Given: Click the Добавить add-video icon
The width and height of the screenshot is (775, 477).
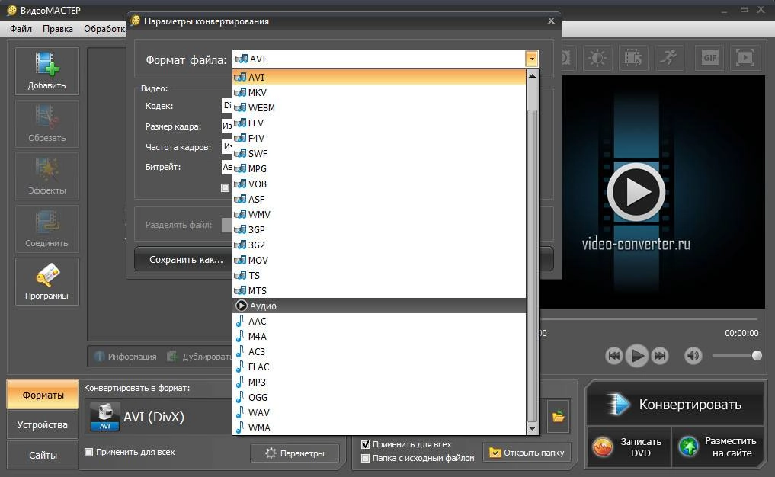Looking at the screenshot, I should click(47, 64).
